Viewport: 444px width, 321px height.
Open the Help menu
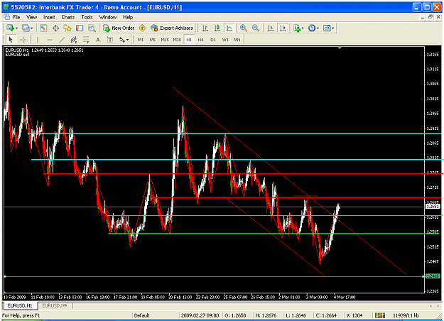pyautogui.click(x=128, y=17)
